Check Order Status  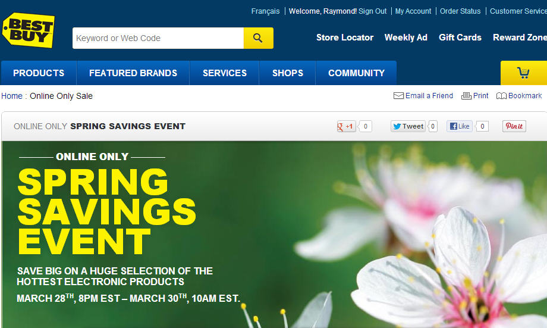coord(460,11)
